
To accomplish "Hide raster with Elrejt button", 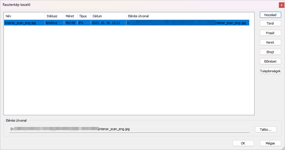I will (270, 52).
